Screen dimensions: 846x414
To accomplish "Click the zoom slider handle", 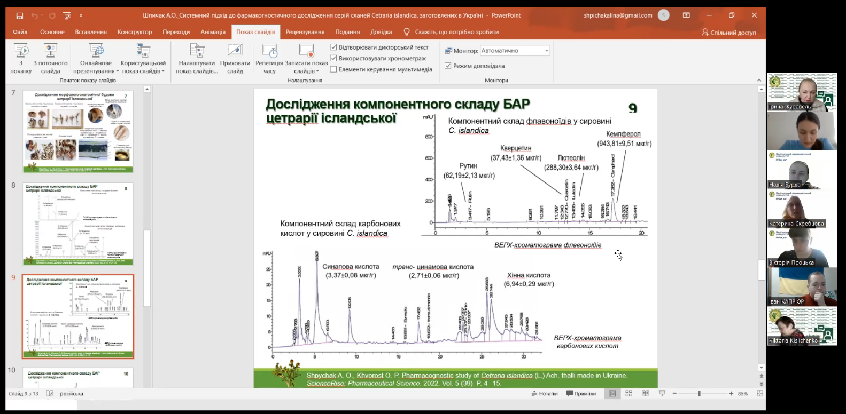I will [699, 394].
